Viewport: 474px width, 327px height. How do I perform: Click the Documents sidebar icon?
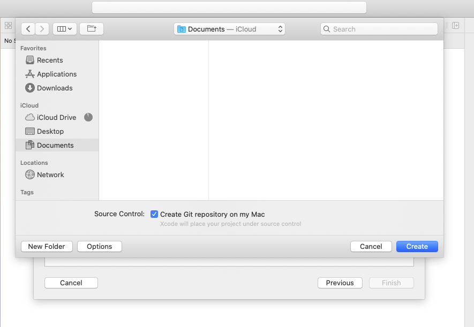point(29,145)
